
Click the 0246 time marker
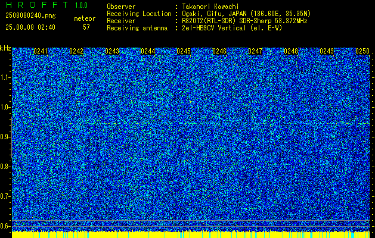(219, 51)
